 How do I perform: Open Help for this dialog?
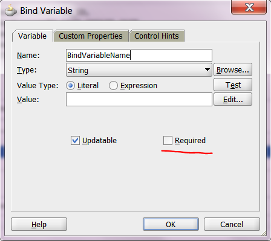(39, 224)
